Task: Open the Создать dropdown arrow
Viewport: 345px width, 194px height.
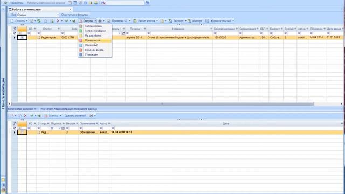Action: coord(27,21)
